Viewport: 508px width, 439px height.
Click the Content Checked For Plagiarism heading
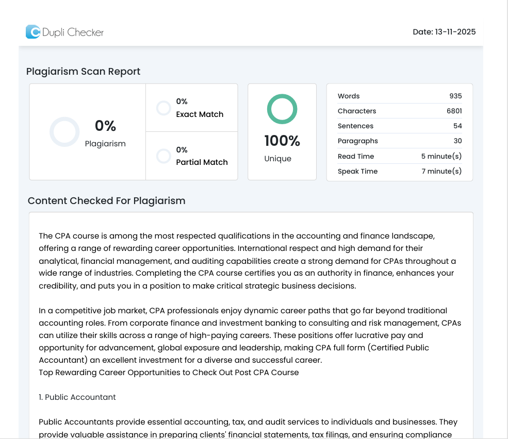(106, 201)
